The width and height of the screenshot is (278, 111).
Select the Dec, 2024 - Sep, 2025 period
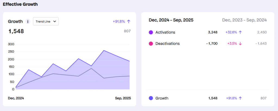pyautogui.click(x=171, y=20)
